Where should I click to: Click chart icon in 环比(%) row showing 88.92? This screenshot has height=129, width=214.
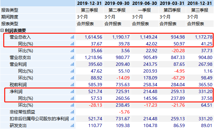click(x=72, y=78)
